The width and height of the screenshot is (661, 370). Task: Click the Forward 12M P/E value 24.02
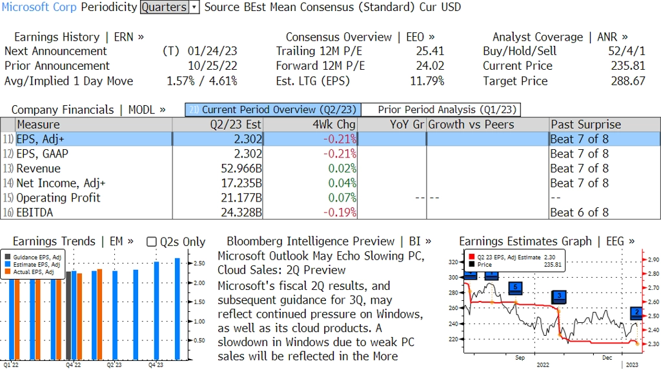click(430, 67)
